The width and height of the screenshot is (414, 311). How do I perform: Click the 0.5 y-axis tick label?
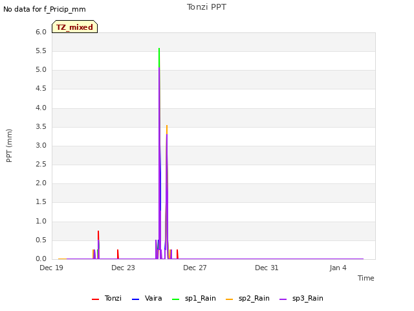41,240
